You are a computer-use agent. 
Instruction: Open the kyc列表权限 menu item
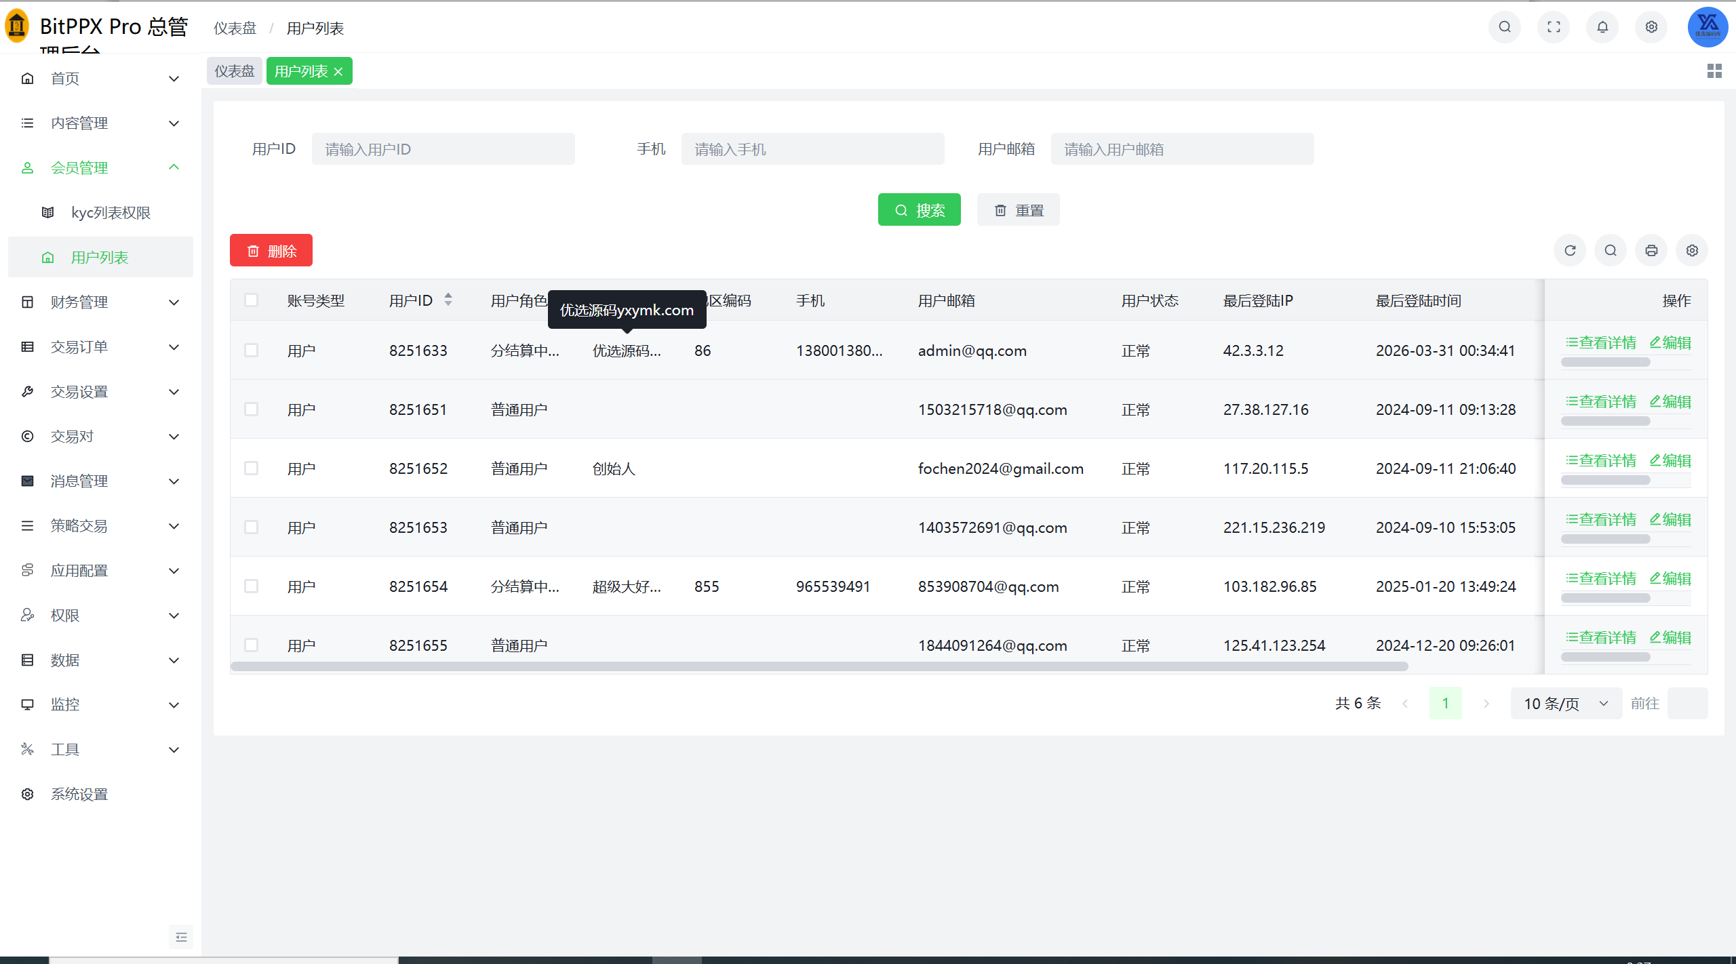pyautogui.click(x=111, y=213)
